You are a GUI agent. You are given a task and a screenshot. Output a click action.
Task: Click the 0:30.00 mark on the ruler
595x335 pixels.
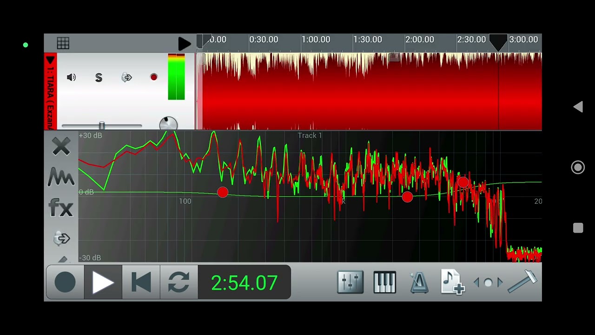click(264, 40)
